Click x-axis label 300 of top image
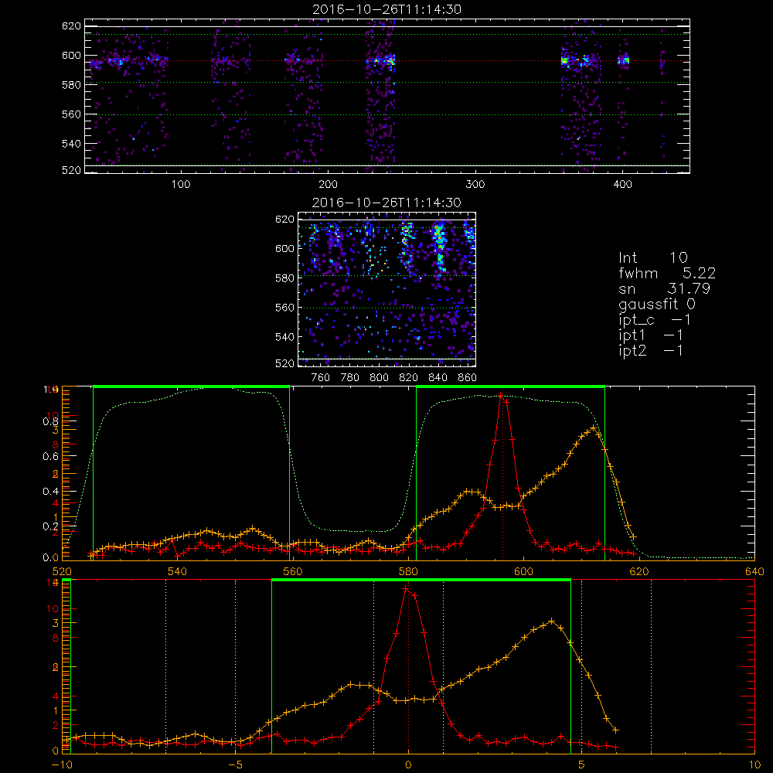This screenshot has width=773, height=773. pos(475,185)
